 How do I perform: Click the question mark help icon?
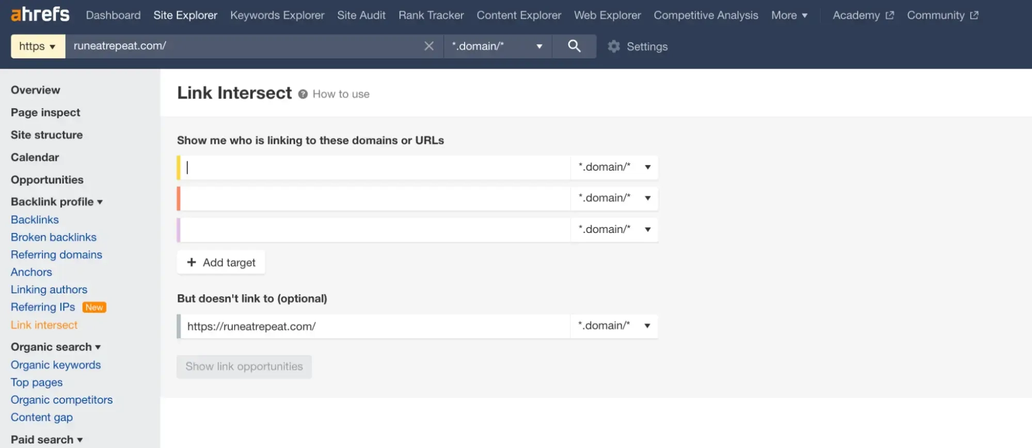point(303,94)
